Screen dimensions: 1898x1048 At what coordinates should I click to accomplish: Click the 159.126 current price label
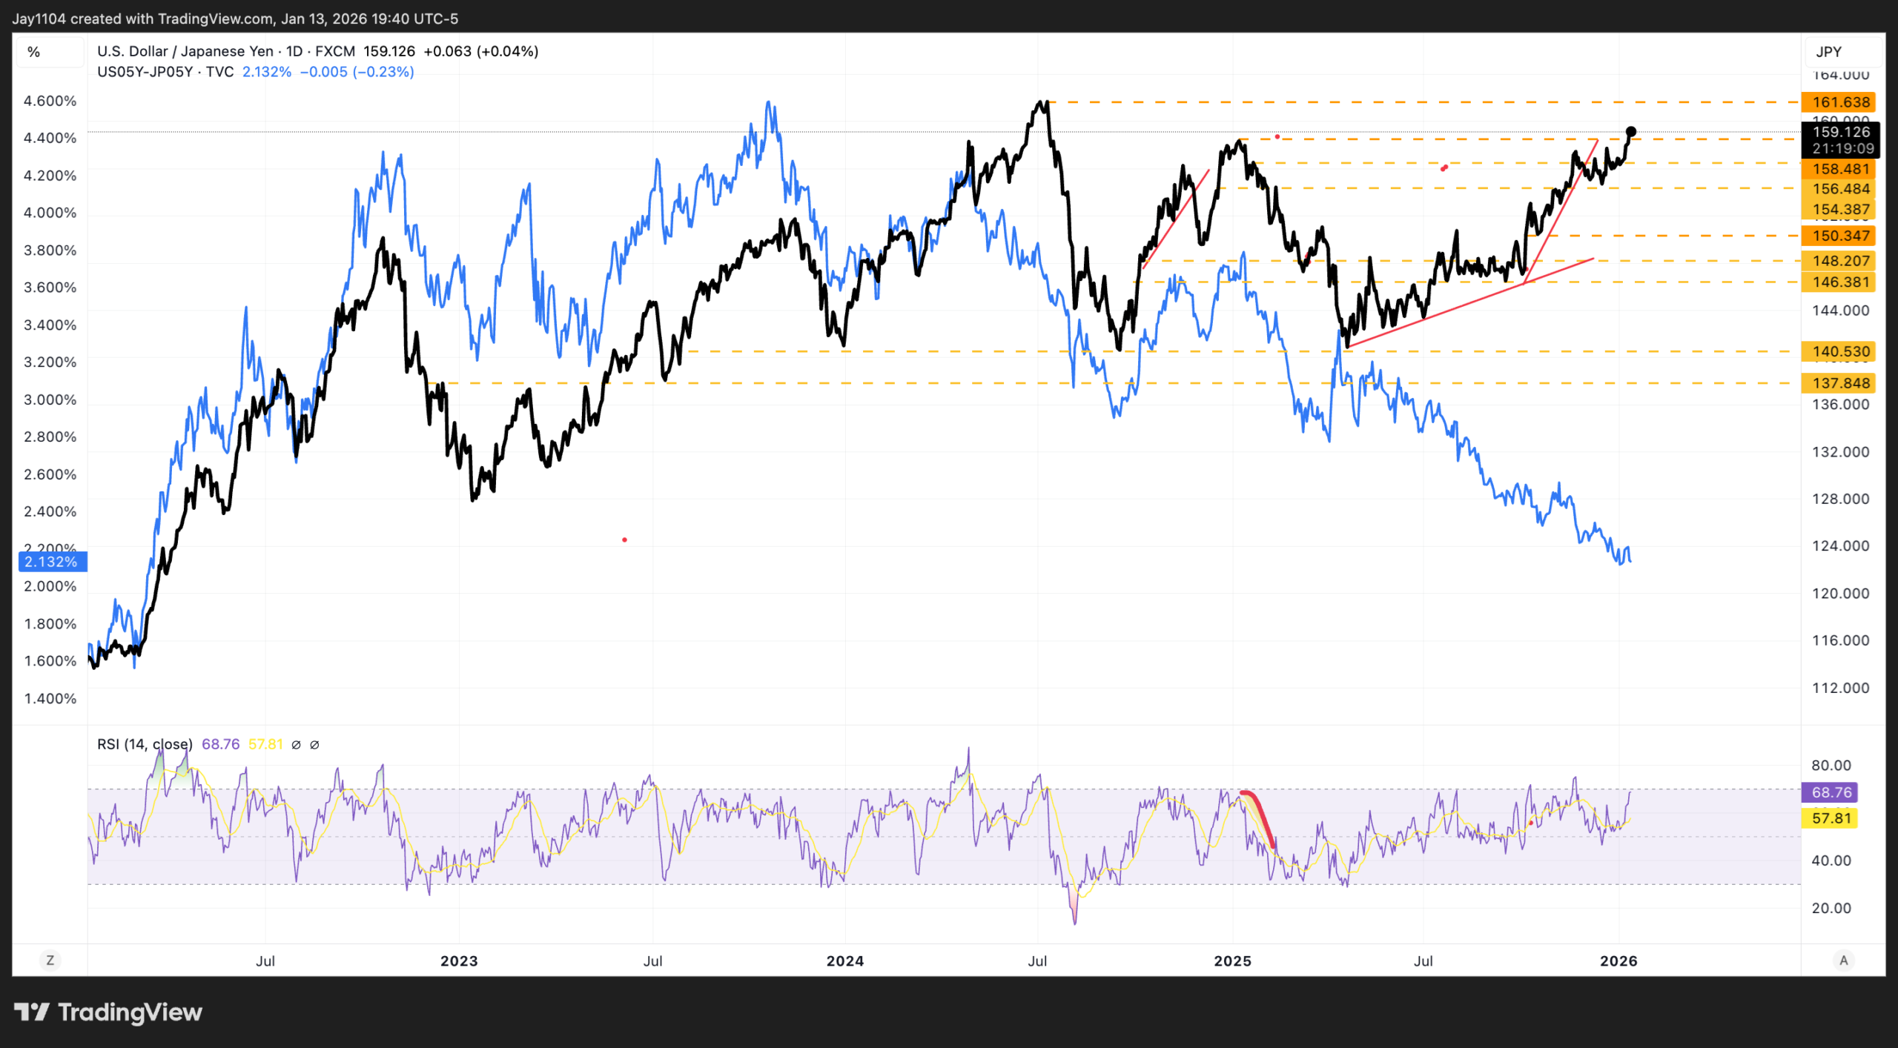(1840, 132)
